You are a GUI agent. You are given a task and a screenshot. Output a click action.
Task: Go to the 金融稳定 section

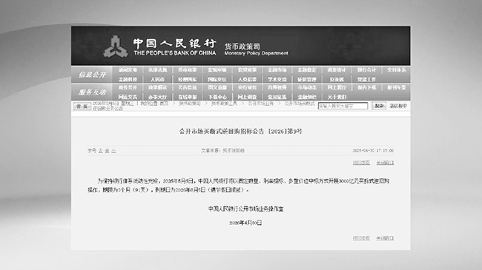(307, 70)
